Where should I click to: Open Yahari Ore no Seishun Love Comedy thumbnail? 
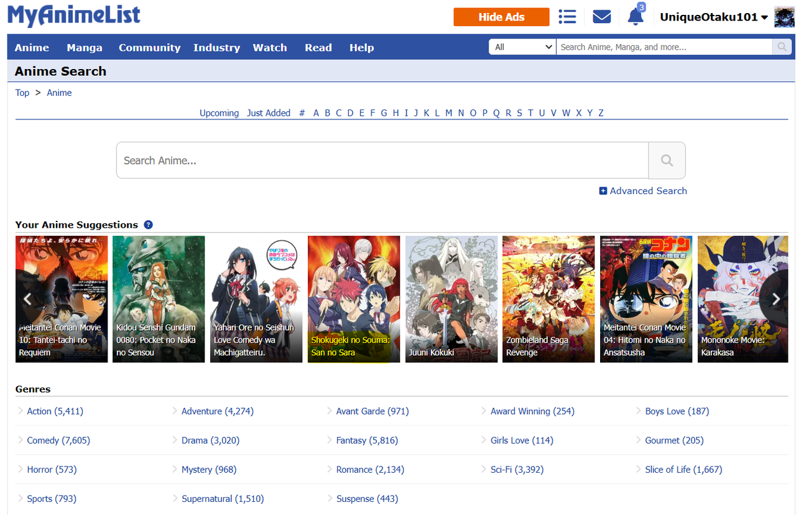256,299
